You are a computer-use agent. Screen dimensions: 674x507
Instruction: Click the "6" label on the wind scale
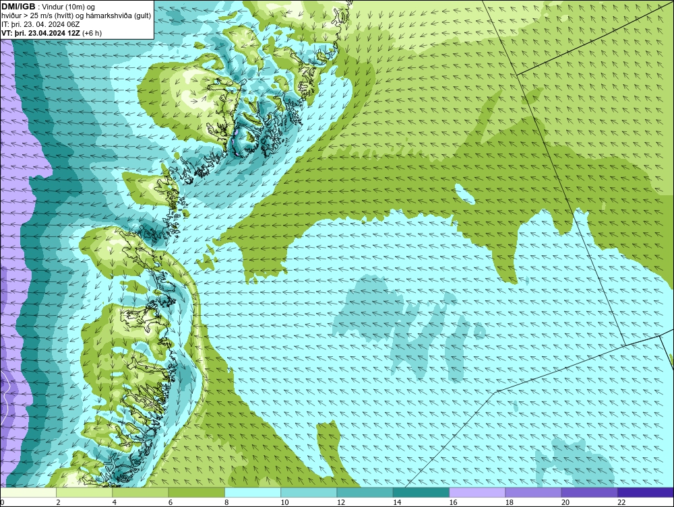point(171,503)
